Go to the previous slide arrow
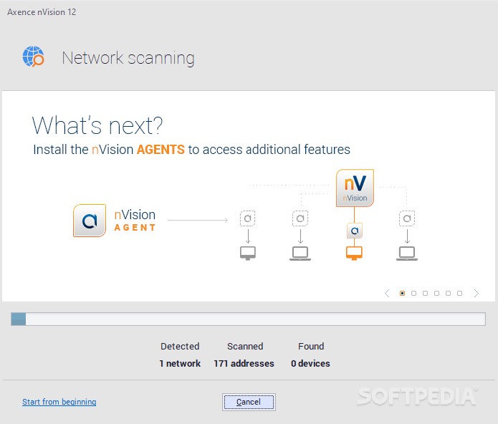Image resolution: width=498 pixels, height=424 pixels. (x=387, y=293)
